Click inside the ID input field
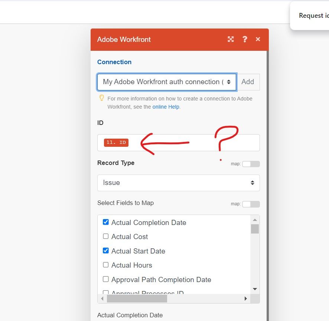Viewport: 329px width, 321px height. 193,143
